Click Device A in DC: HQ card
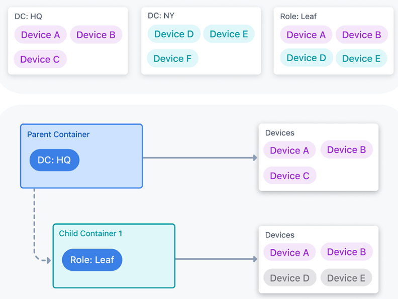The height and width of the screenshot is (299, 398). click(40, 35)
